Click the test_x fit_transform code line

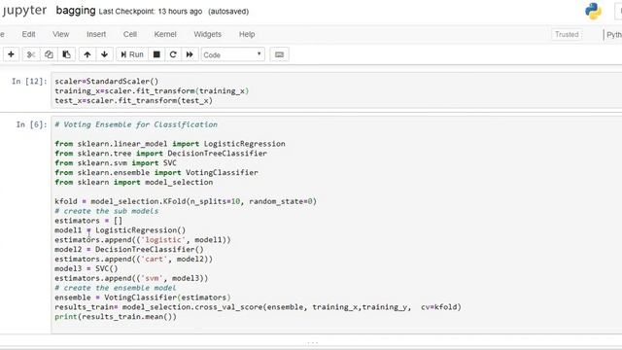[x=134, y=100]
